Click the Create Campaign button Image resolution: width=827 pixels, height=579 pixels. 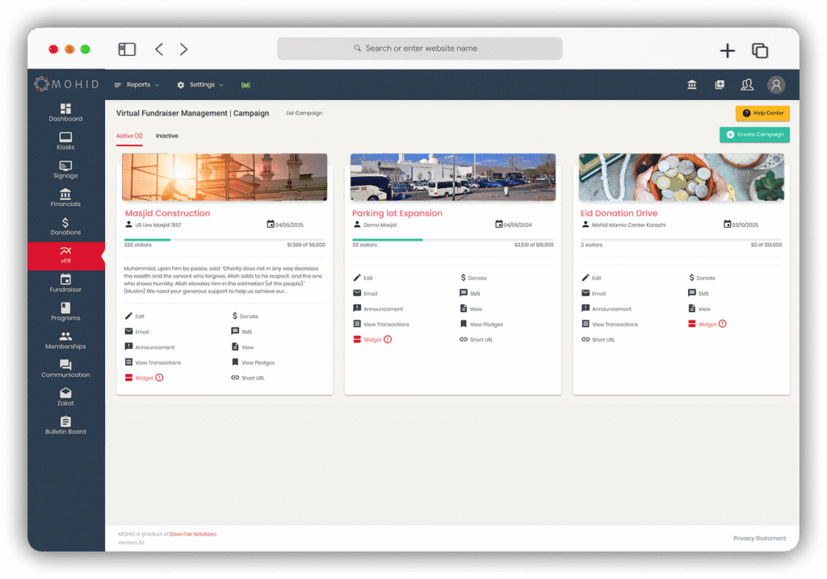point(754,135)
